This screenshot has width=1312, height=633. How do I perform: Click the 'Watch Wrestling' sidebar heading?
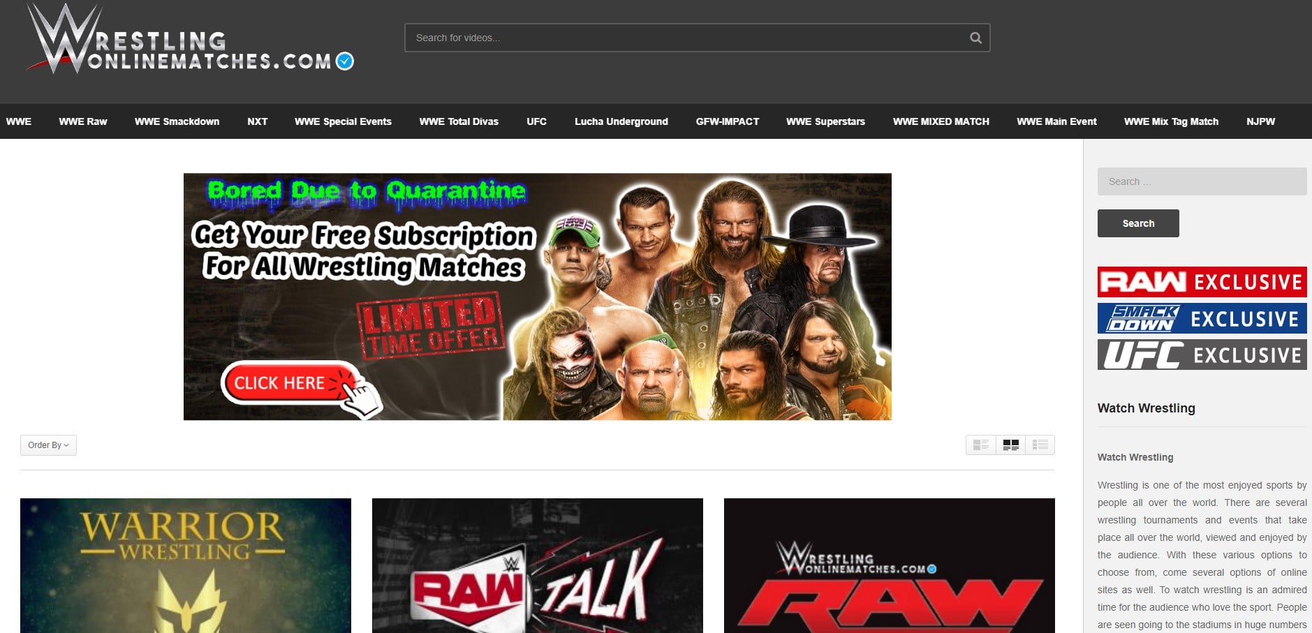1146,408
